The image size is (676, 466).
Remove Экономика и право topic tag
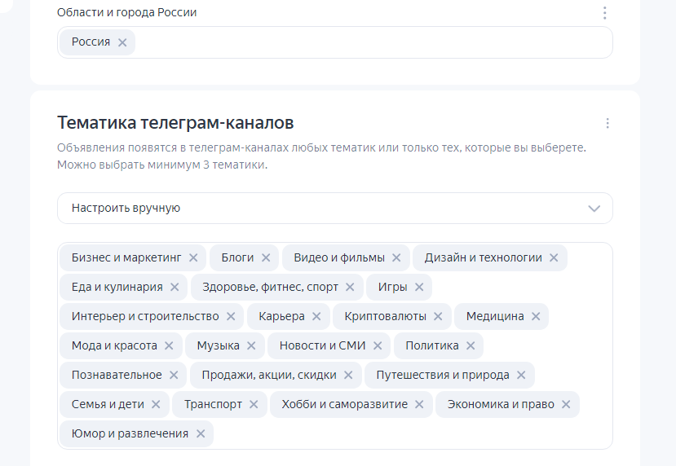(566, 405)
